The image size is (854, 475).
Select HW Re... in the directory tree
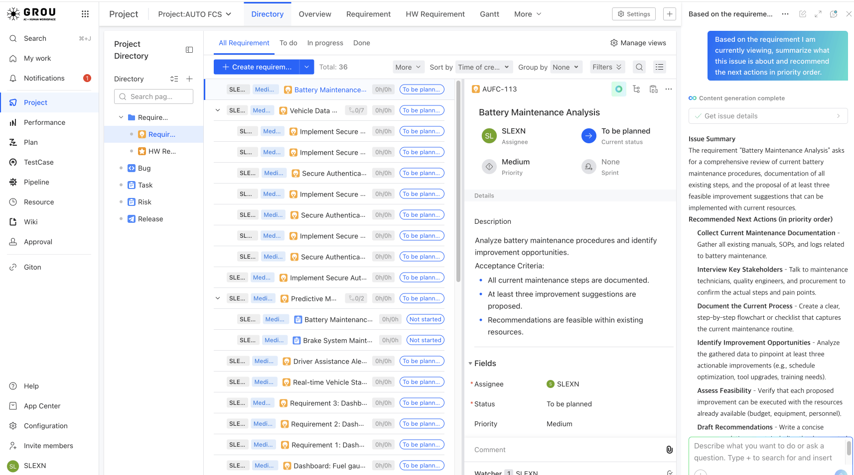162,151
